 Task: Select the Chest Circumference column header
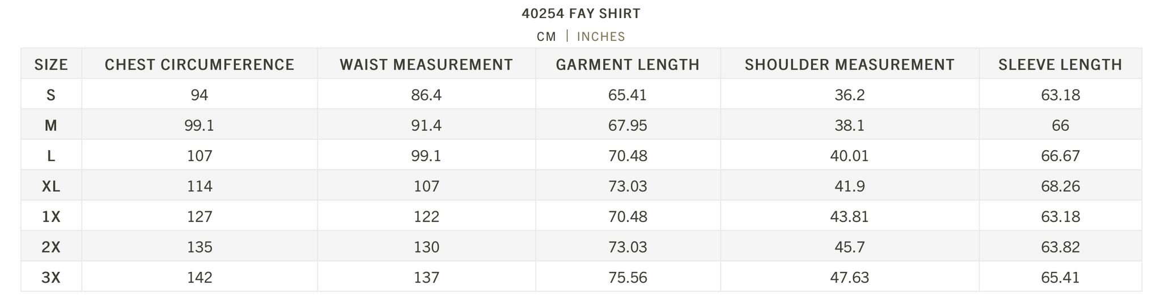(200, 65)
